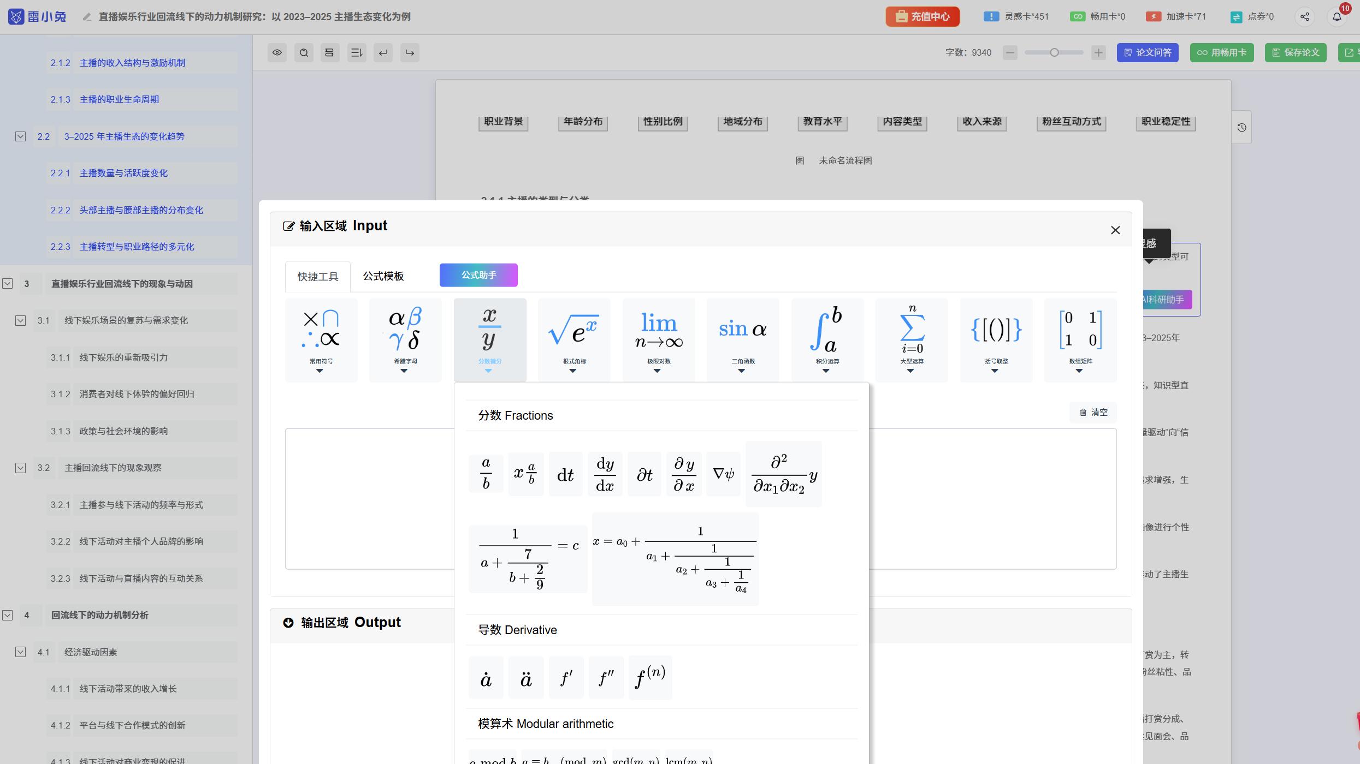Viewport: 1360px width, 764px height.
Task: Collapse section 2.2 in the outline tree
Action: [x=21, y=136]
